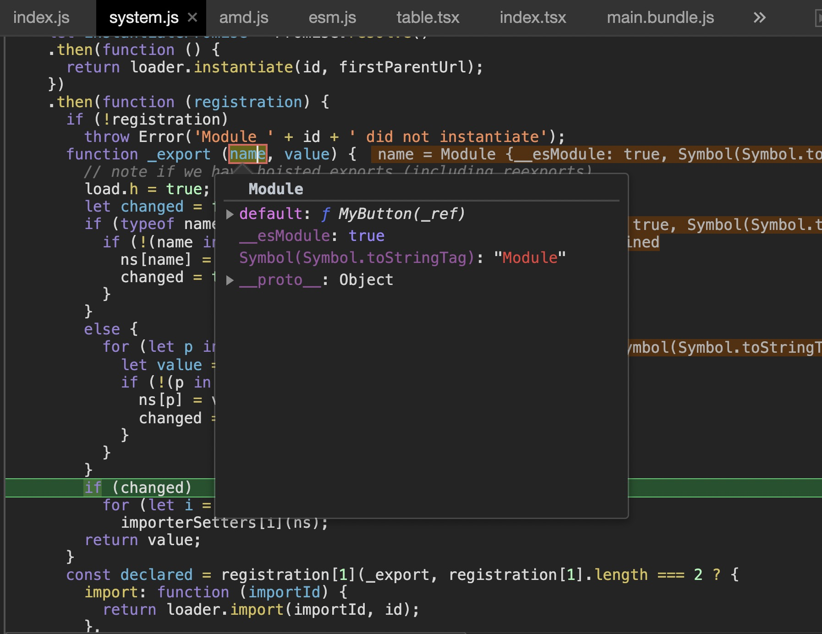The height and width of the screenshot is (634, 822).
Task: Select the esm.js tab
Action: pos(333,17)
